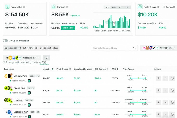Sort by APR column arrows

click(118, 69)
